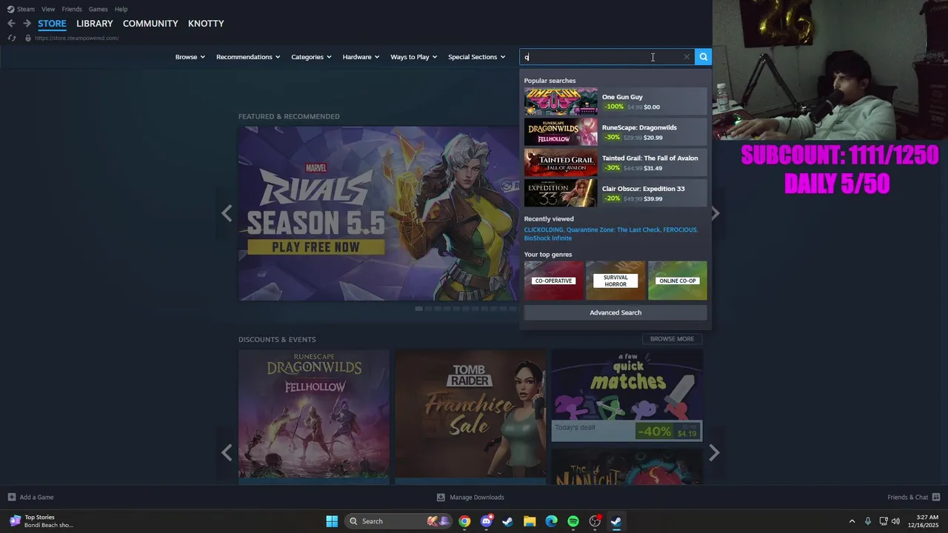Open recently viewed CLICKOLDING link
Screen dimensions: 948x533
[x=544, y=229]
